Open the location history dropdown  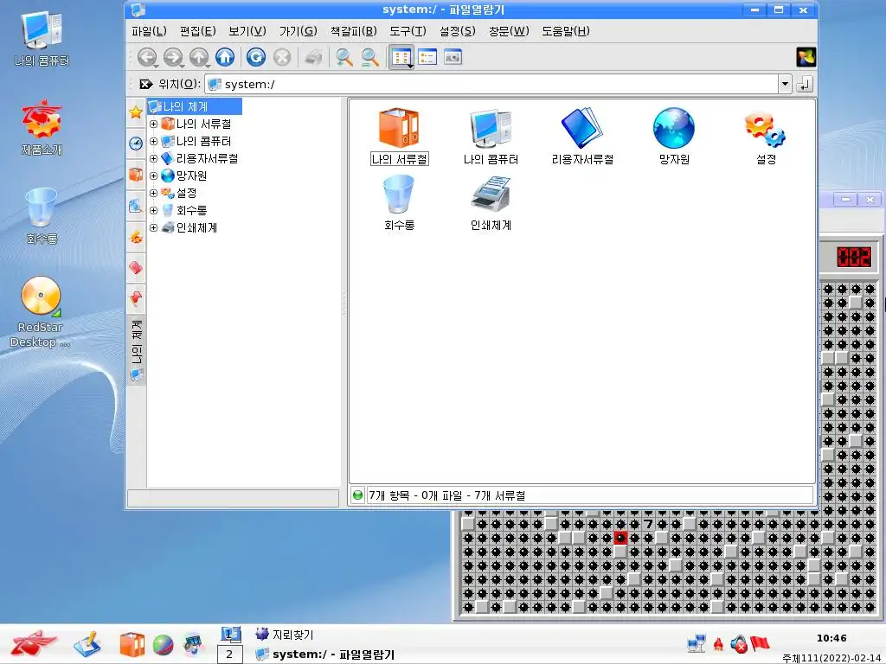(x=785, y=84)
